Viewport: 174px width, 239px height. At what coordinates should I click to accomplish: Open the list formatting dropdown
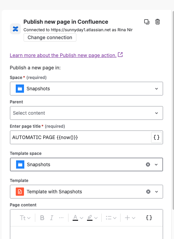tap(111, 218)
